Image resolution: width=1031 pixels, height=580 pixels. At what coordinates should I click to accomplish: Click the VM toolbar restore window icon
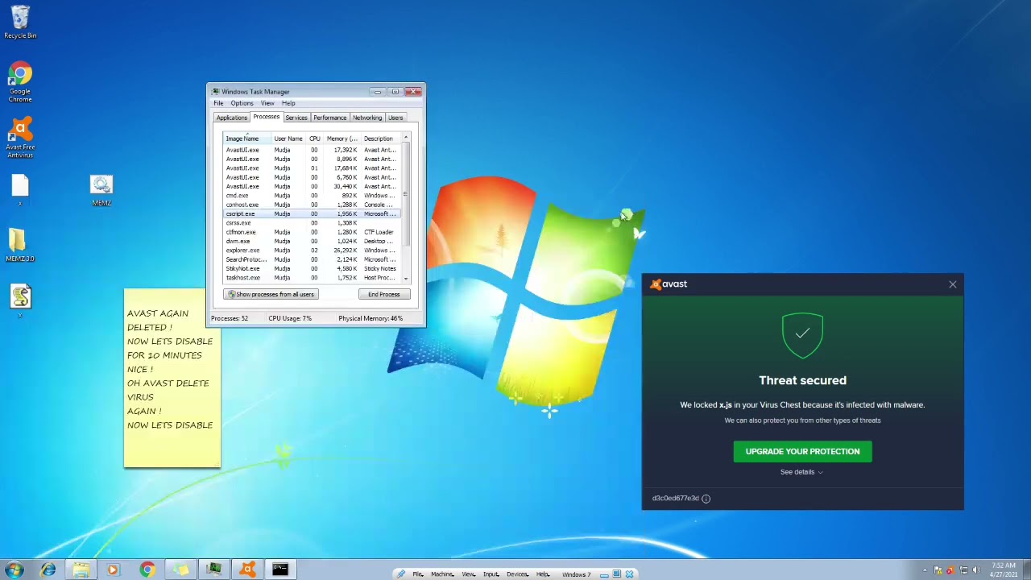[616, 574]
